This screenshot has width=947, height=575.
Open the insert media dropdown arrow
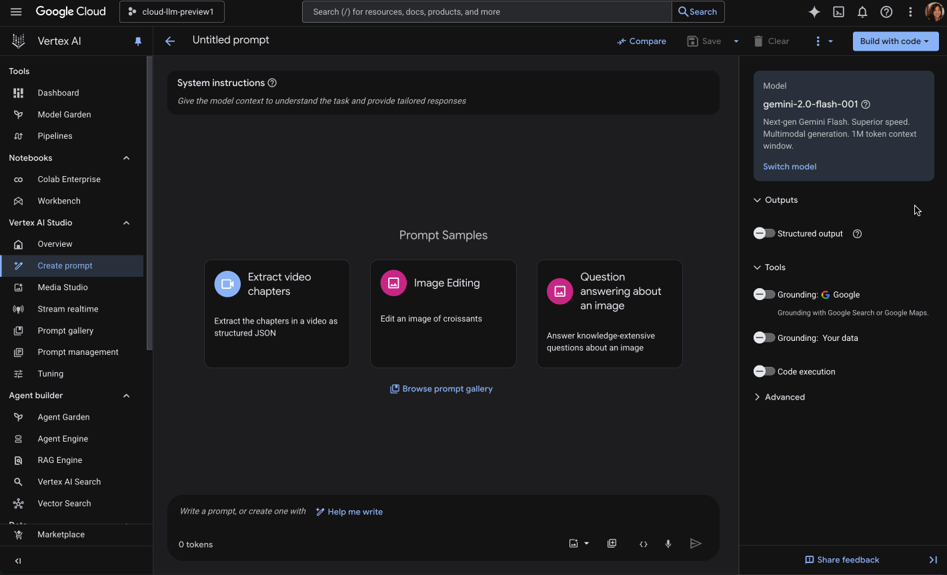pyautogui.click(x=587, y=544)
